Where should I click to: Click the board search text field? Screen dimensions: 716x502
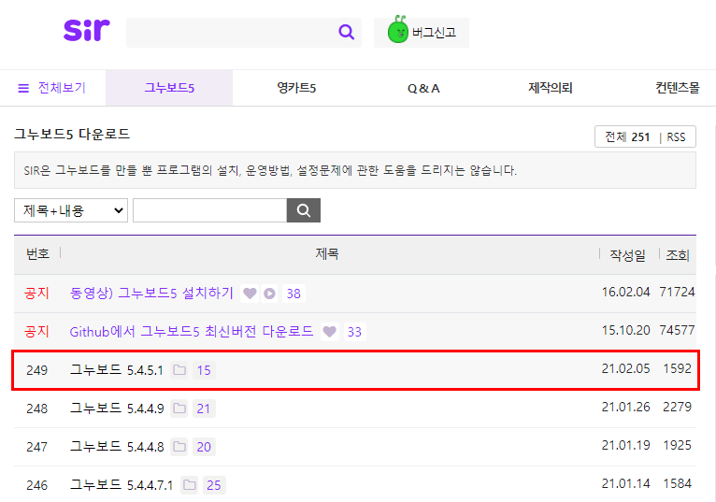[209, 210]
